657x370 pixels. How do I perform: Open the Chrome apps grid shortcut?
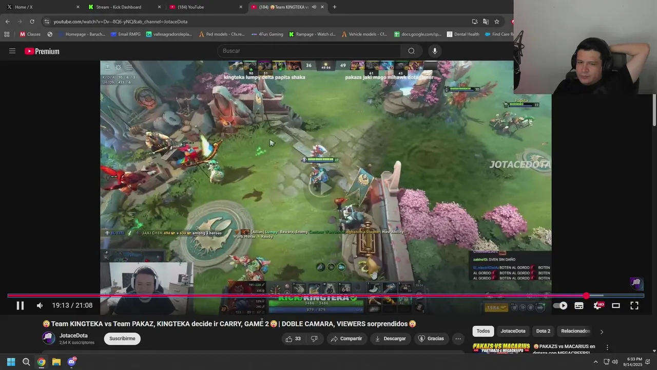tap(7, 34)
